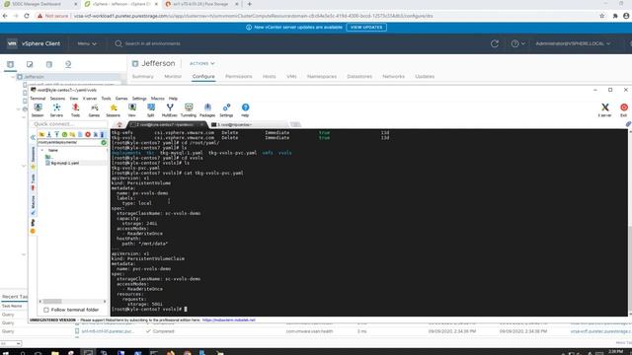Click the red Exit power icon
632x355 pixels.
624,109
